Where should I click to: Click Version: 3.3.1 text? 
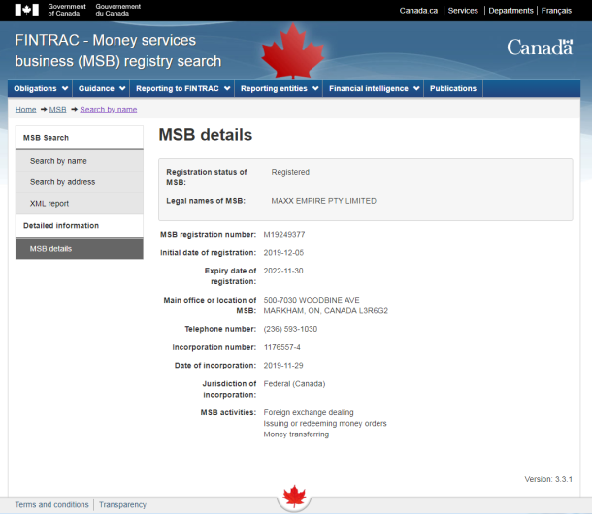point(548,479)
